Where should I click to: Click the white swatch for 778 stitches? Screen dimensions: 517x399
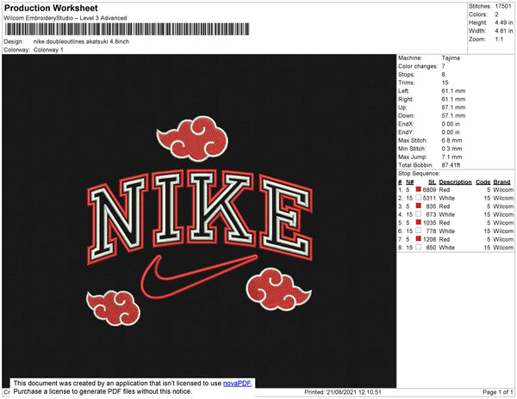coord(419,230)
